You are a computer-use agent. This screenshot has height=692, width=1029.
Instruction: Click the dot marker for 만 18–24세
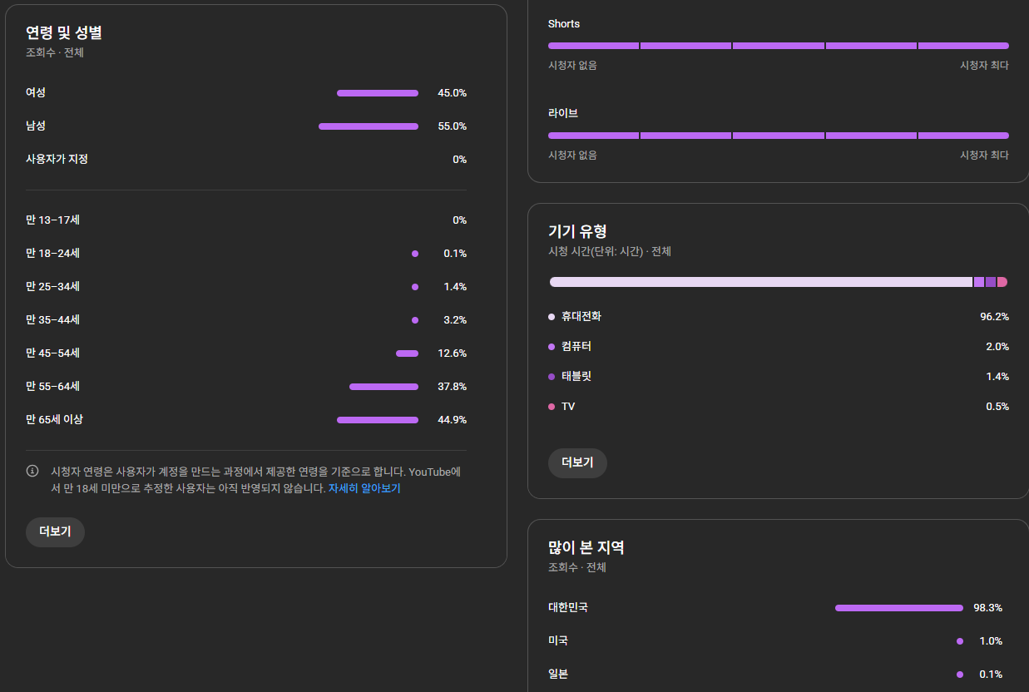point(415,254)
